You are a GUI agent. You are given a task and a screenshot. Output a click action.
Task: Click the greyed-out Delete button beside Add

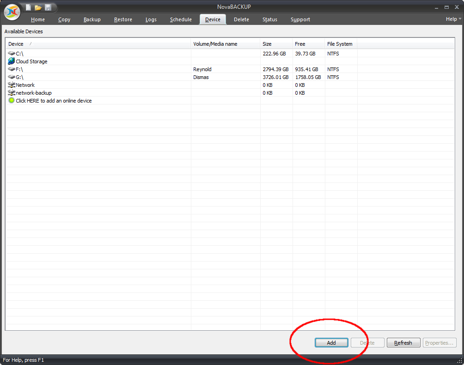[367, 343]
